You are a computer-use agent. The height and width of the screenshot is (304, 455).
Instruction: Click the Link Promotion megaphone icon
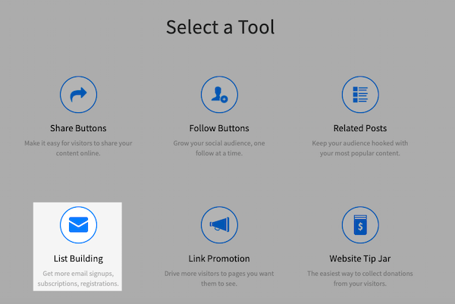[x=219, y=224]
